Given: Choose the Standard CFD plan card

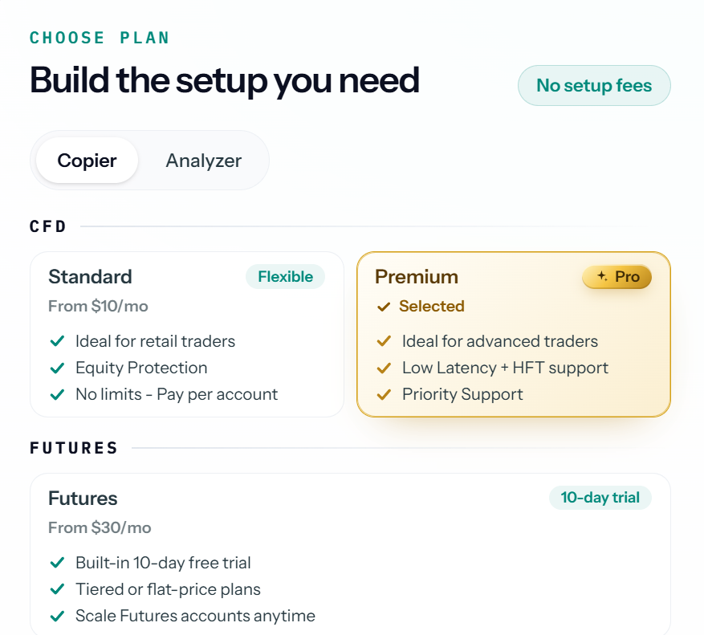Looking at the screenshot, I should (187, 334).
